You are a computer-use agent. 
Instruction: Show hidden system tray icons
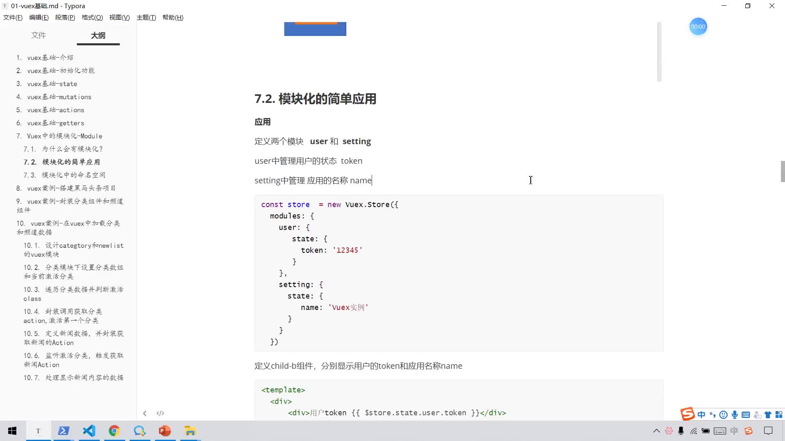point(656,431)
